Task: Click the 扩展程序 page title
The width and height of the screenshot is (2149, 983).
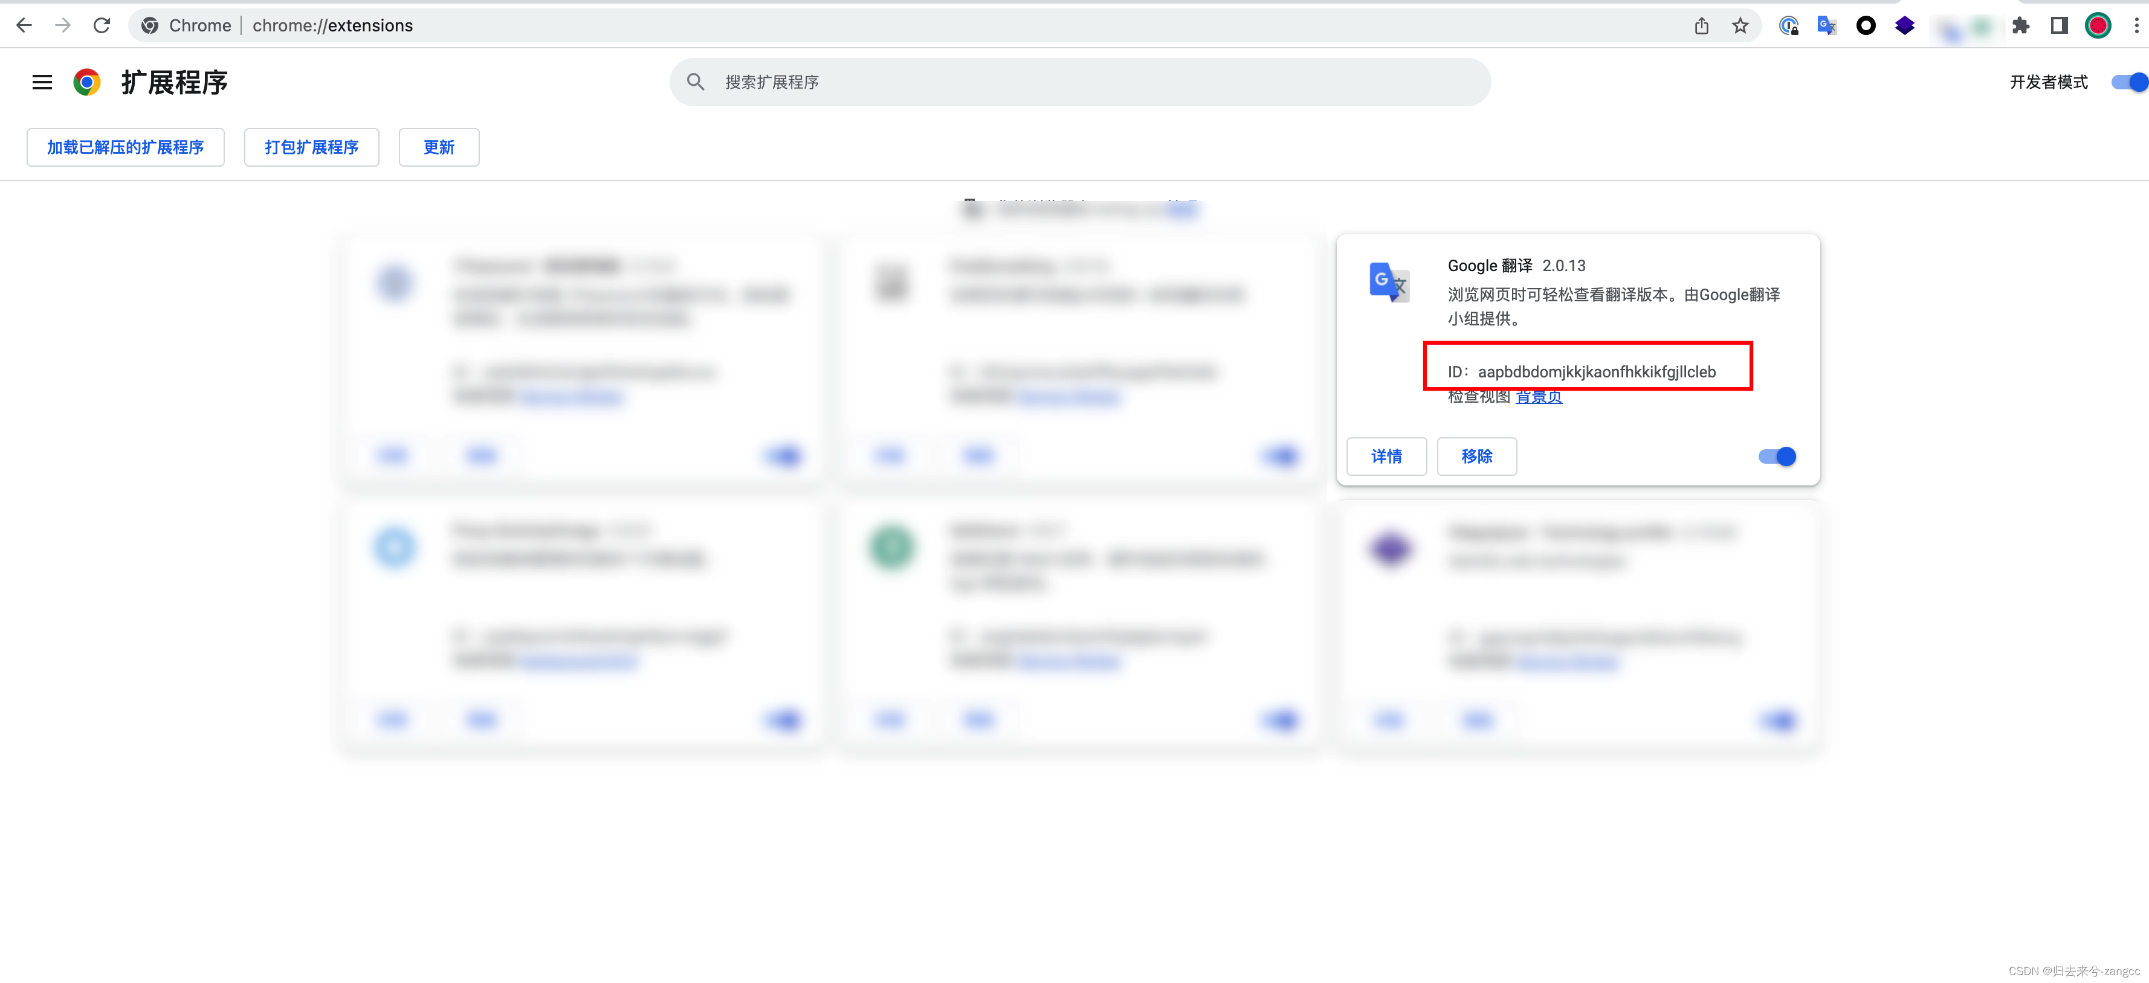Action: pos(175,82)
